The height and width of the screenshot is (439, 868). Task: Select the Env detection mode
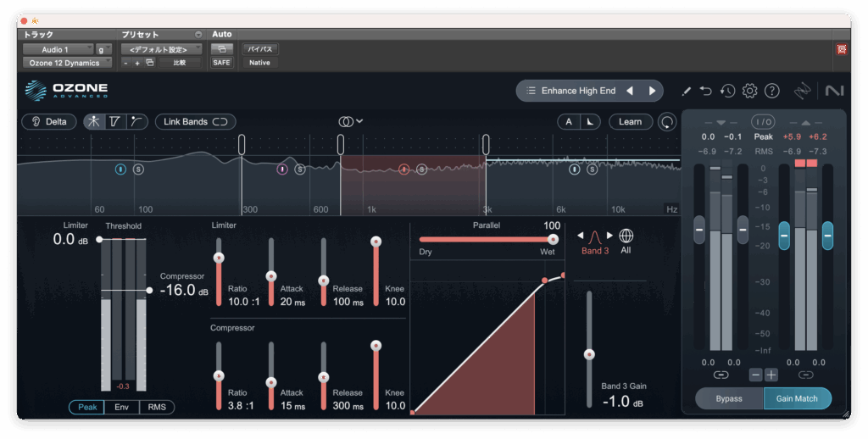click(x=122, y=408)
